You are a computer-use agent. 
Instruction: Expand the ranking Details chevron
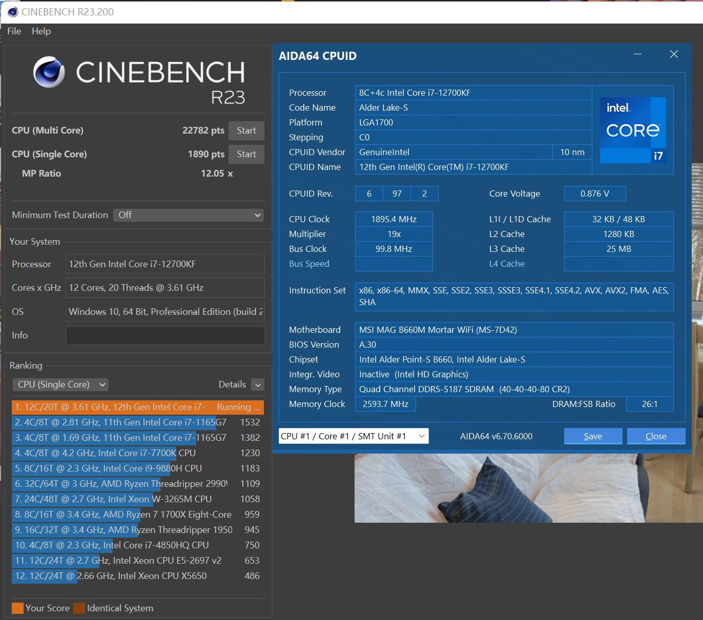[258, 385]
